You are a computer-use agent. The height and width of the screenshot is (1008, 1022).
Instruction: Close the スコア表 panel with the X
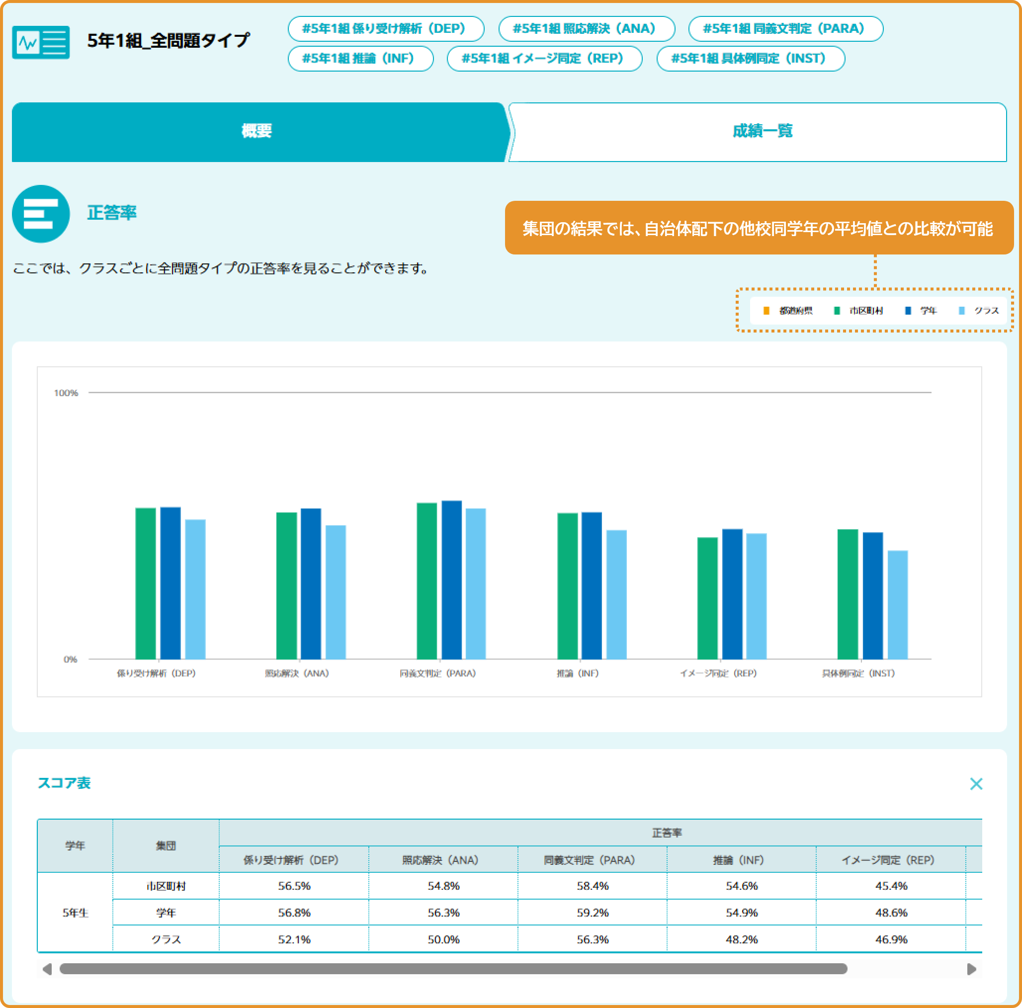976,784
